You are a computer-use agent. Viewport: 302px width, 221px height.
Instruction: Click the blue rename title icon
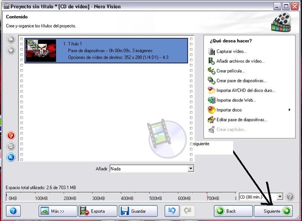11,157
